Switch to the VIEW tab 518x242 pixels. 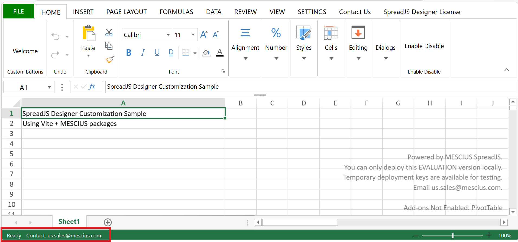point(277,12)
